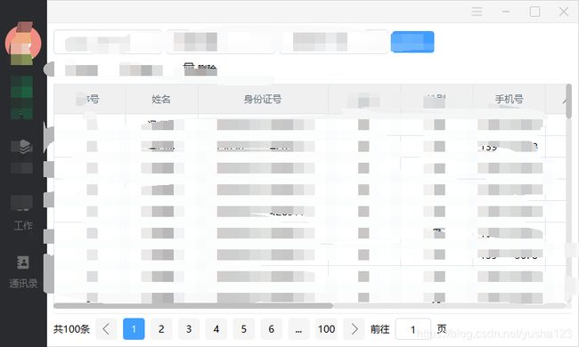Select page 1 in pagination

point(134,329)
